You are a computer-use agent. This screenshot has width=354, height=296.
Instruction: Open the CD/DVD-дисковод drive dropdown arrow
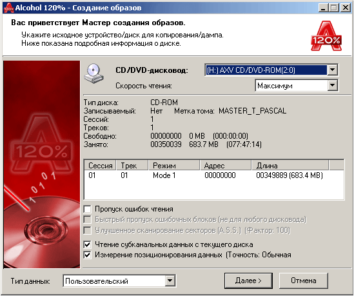click(332, 70)
